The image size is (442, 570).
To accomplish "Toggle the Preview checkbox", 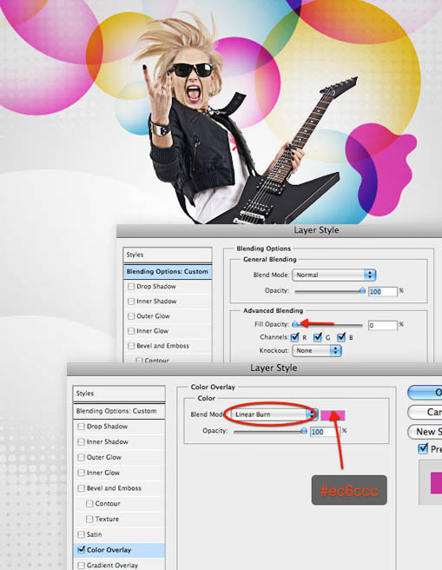I will 423,448.
